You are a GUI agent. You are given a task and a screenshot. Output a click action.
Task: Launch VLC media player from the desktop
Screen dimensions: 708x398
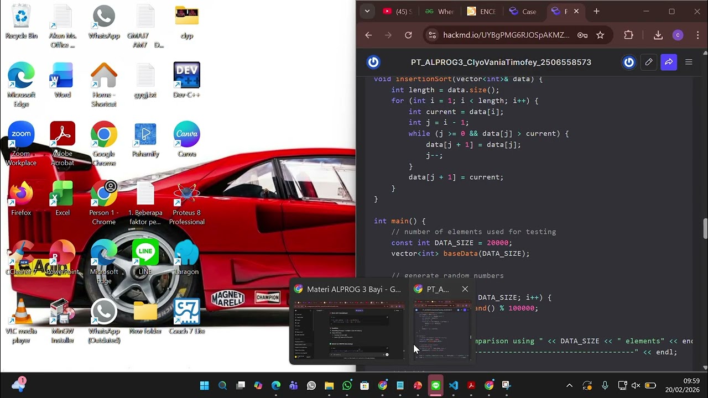click(21, 321)
